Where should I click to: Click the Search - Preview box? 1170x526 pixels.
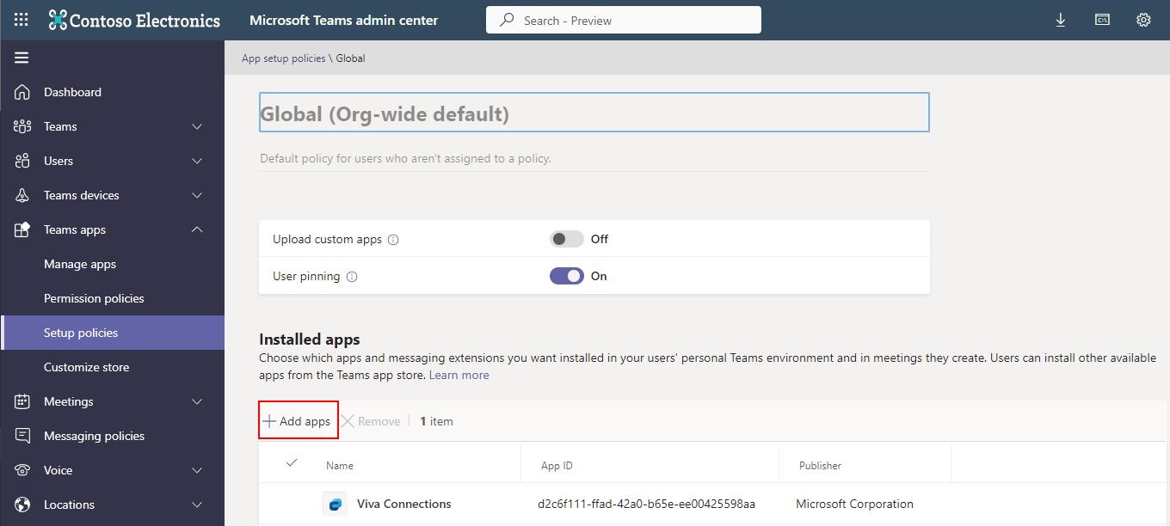624,20
